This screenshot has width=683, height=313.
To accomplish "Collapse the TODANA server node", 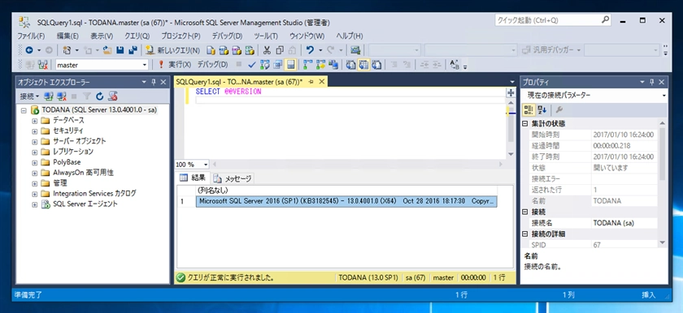I will 24,110.
